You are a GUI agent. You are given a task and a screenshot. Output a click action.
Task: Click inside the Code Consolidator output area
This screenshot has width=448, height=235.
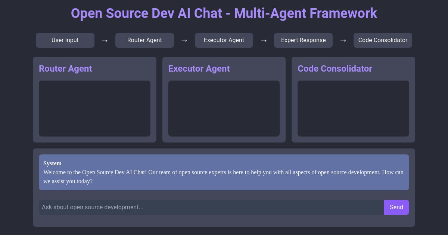click(353, 108)
